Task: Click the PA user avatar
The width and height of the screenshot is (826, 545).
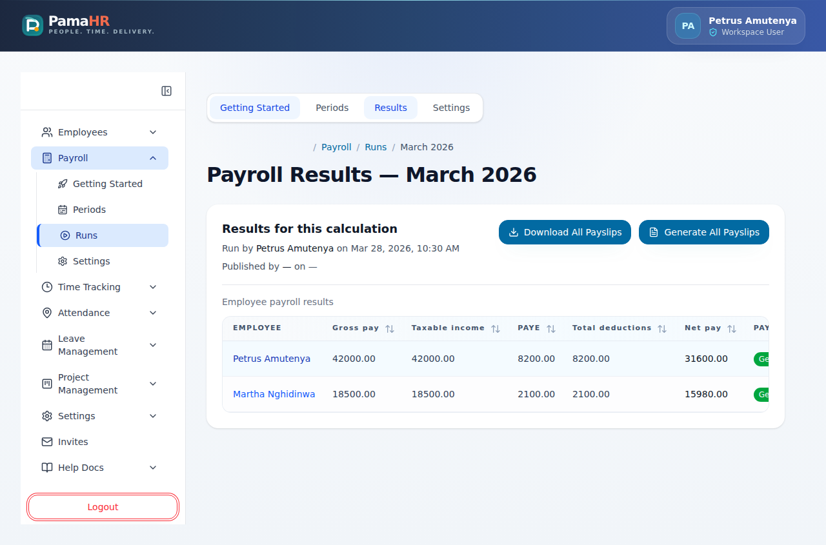Action: pos(688,26)
